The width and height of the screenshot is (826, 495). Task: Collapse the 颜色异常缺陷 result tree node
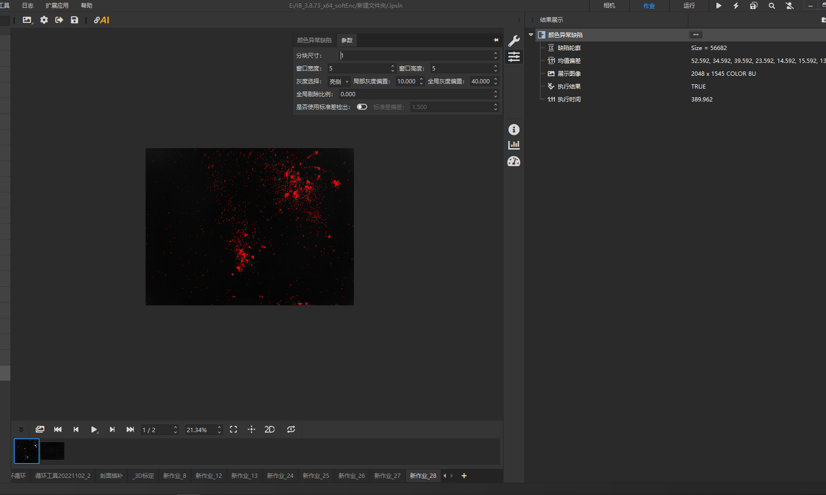[531, 35]
